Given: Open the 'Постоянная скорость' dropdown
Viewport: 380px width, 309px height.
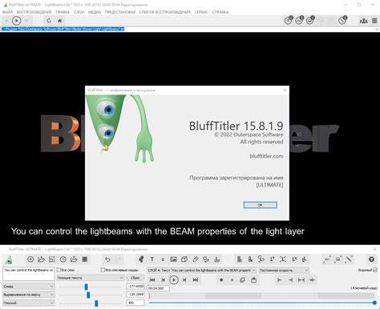Looking at the screenshot, I should pos(284,270).
